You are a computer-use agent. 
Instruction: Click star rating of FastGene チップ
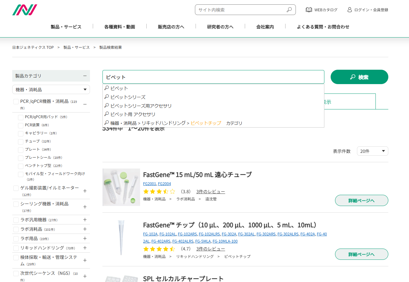coord(159,249)
